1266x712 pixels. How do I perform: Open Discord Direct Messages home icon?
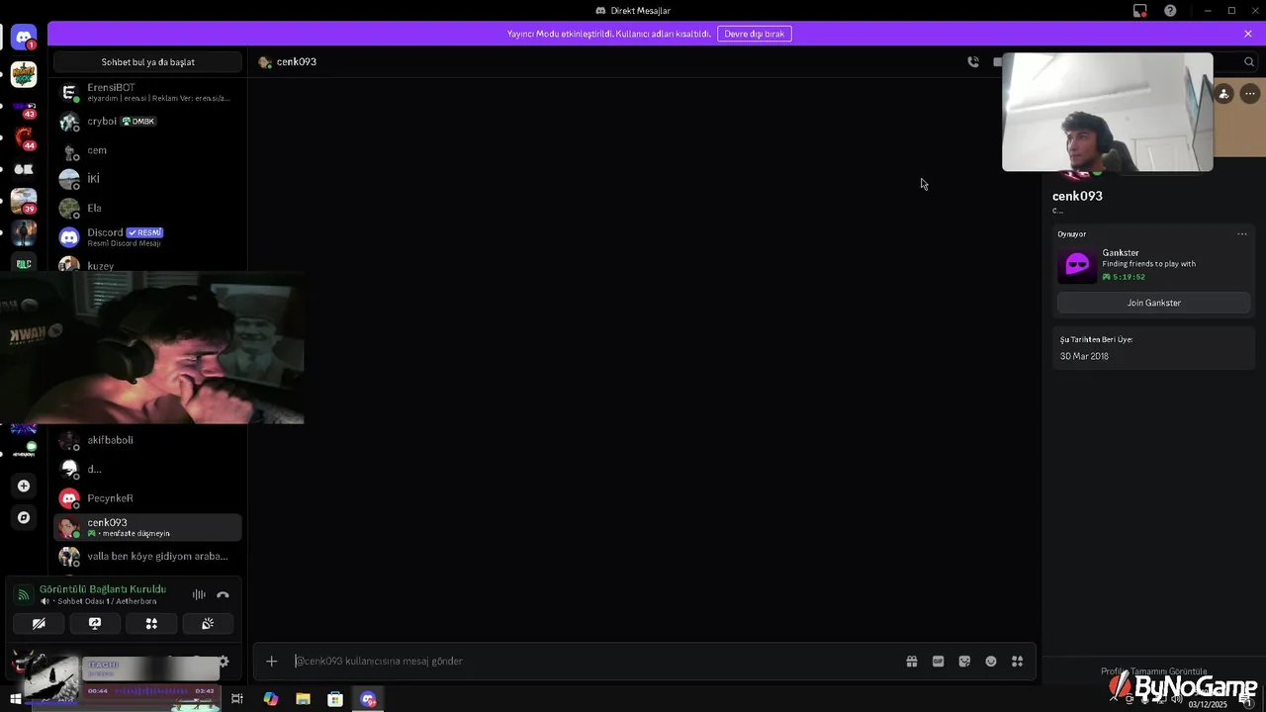(x=24, y=38)
